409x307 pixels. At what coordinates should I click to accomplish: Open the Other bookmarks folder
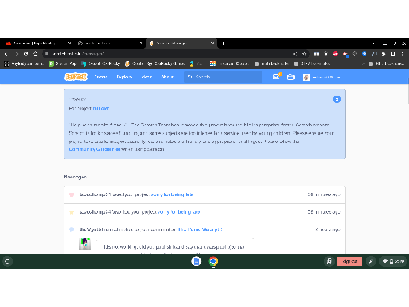(386, 64)
